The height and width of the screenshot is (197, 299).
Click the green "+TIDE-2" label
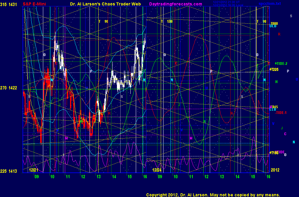click(281, 64)
